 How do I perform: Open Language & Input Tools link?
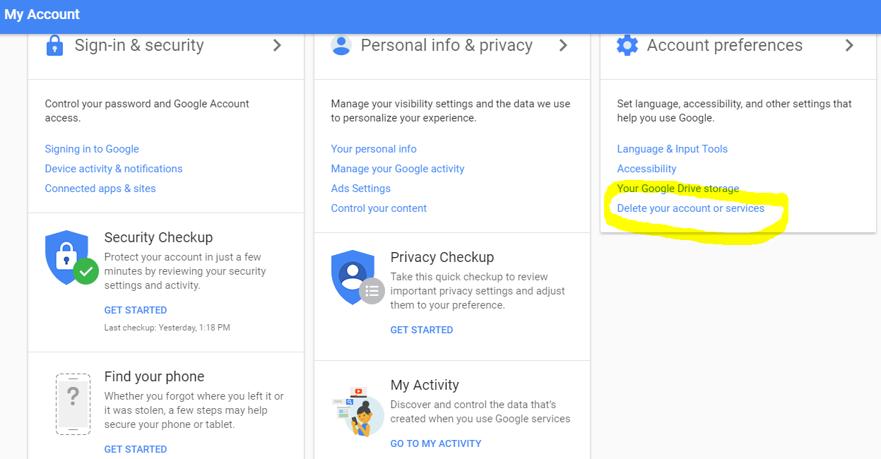coord(673,149)
